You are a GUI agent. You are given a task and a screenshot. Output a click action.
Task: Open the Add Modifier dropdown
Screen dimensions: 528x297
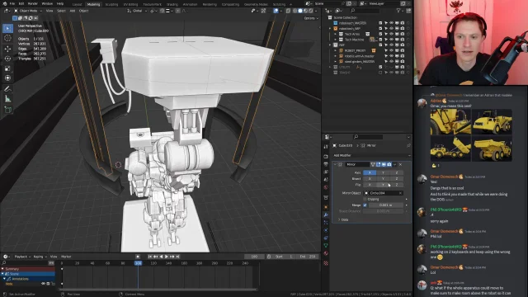coord(371,156)
